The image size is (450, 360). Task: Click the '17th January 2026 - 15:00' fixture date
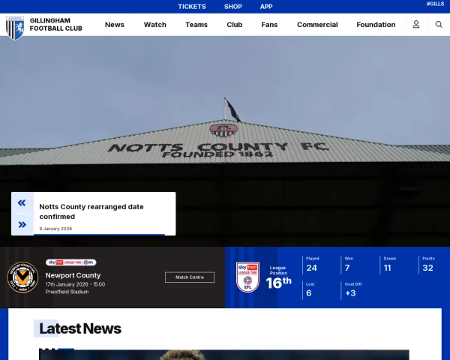pos(75,284)
